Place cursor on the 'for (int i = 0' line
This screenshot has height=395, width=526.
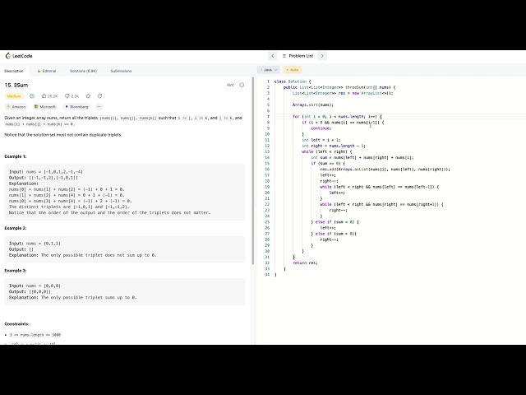pos(337,117)
